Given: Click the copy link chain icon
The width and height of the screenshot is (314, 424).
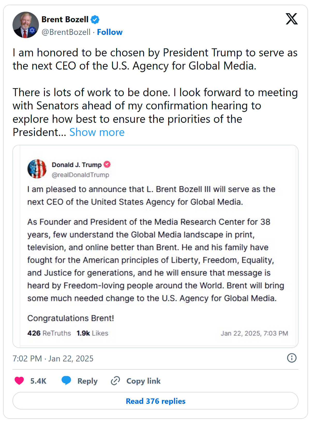Looking at the screenshot, I should 115,381.
